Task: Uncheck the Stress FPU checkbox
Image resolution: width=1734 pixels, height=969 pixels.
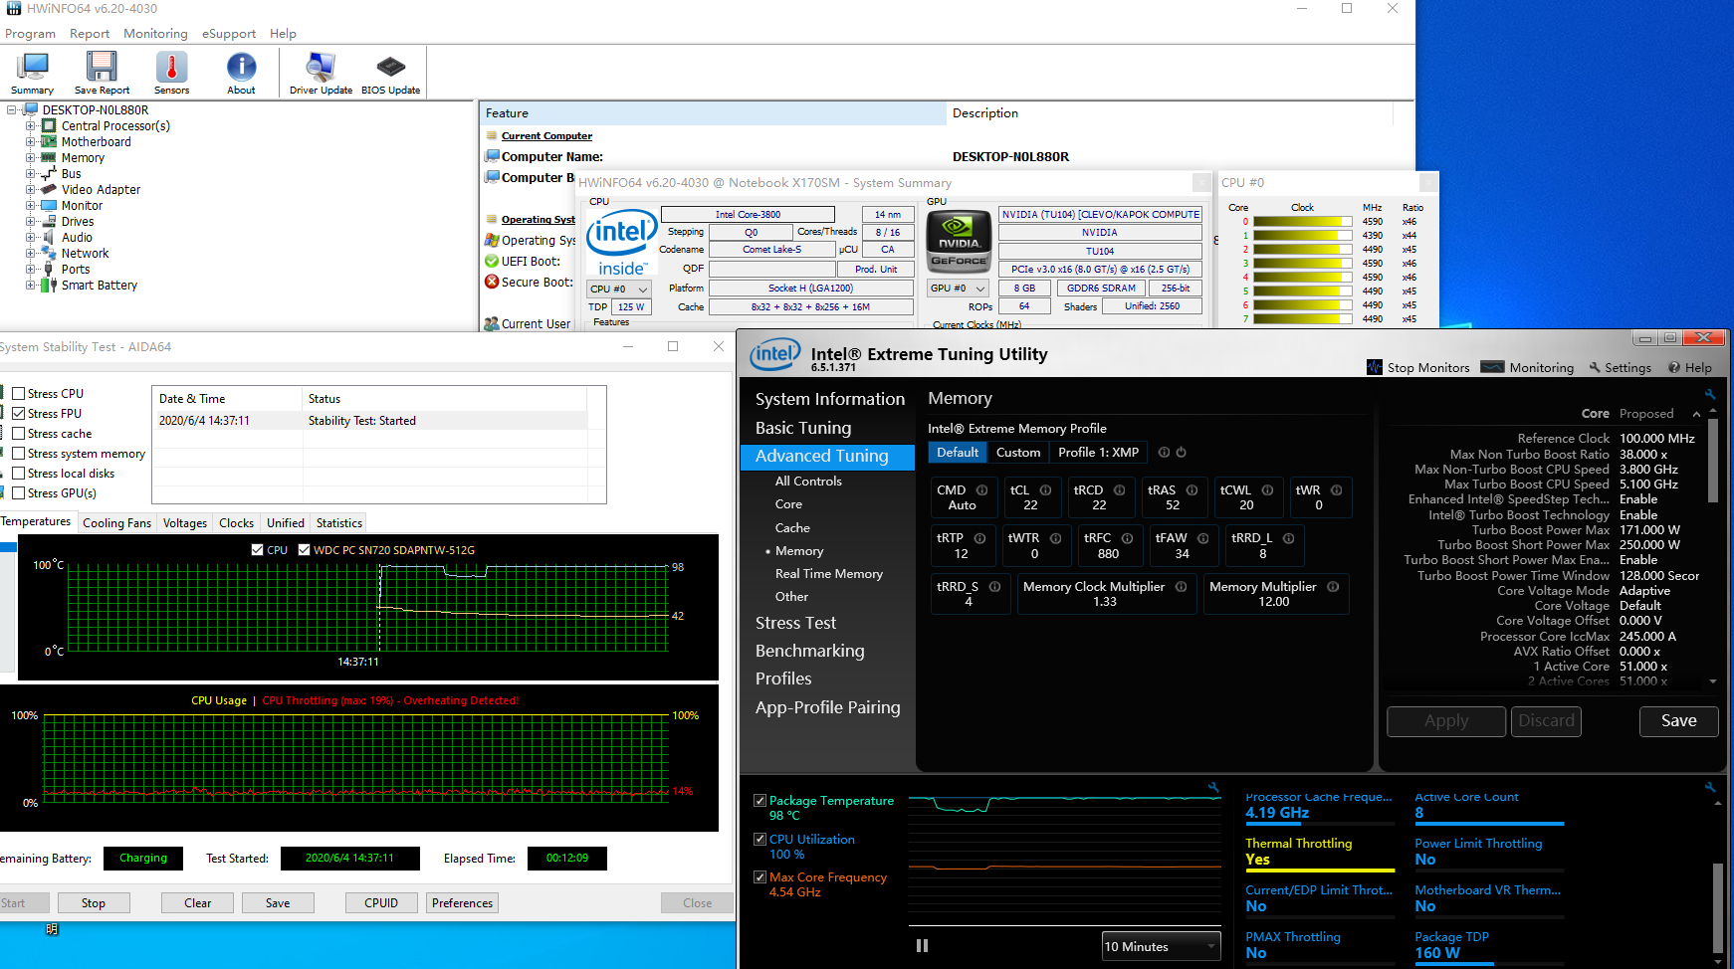Action: coord(18,414)
